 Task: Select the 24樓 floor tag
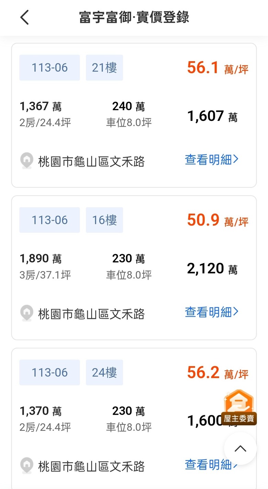(x=104, y=373)
